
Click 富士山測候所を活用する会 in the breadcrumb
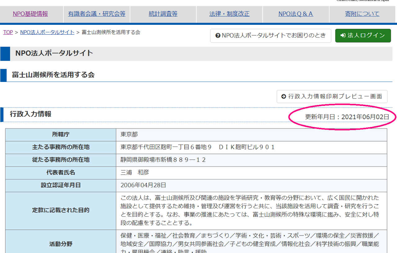point(111,32)
